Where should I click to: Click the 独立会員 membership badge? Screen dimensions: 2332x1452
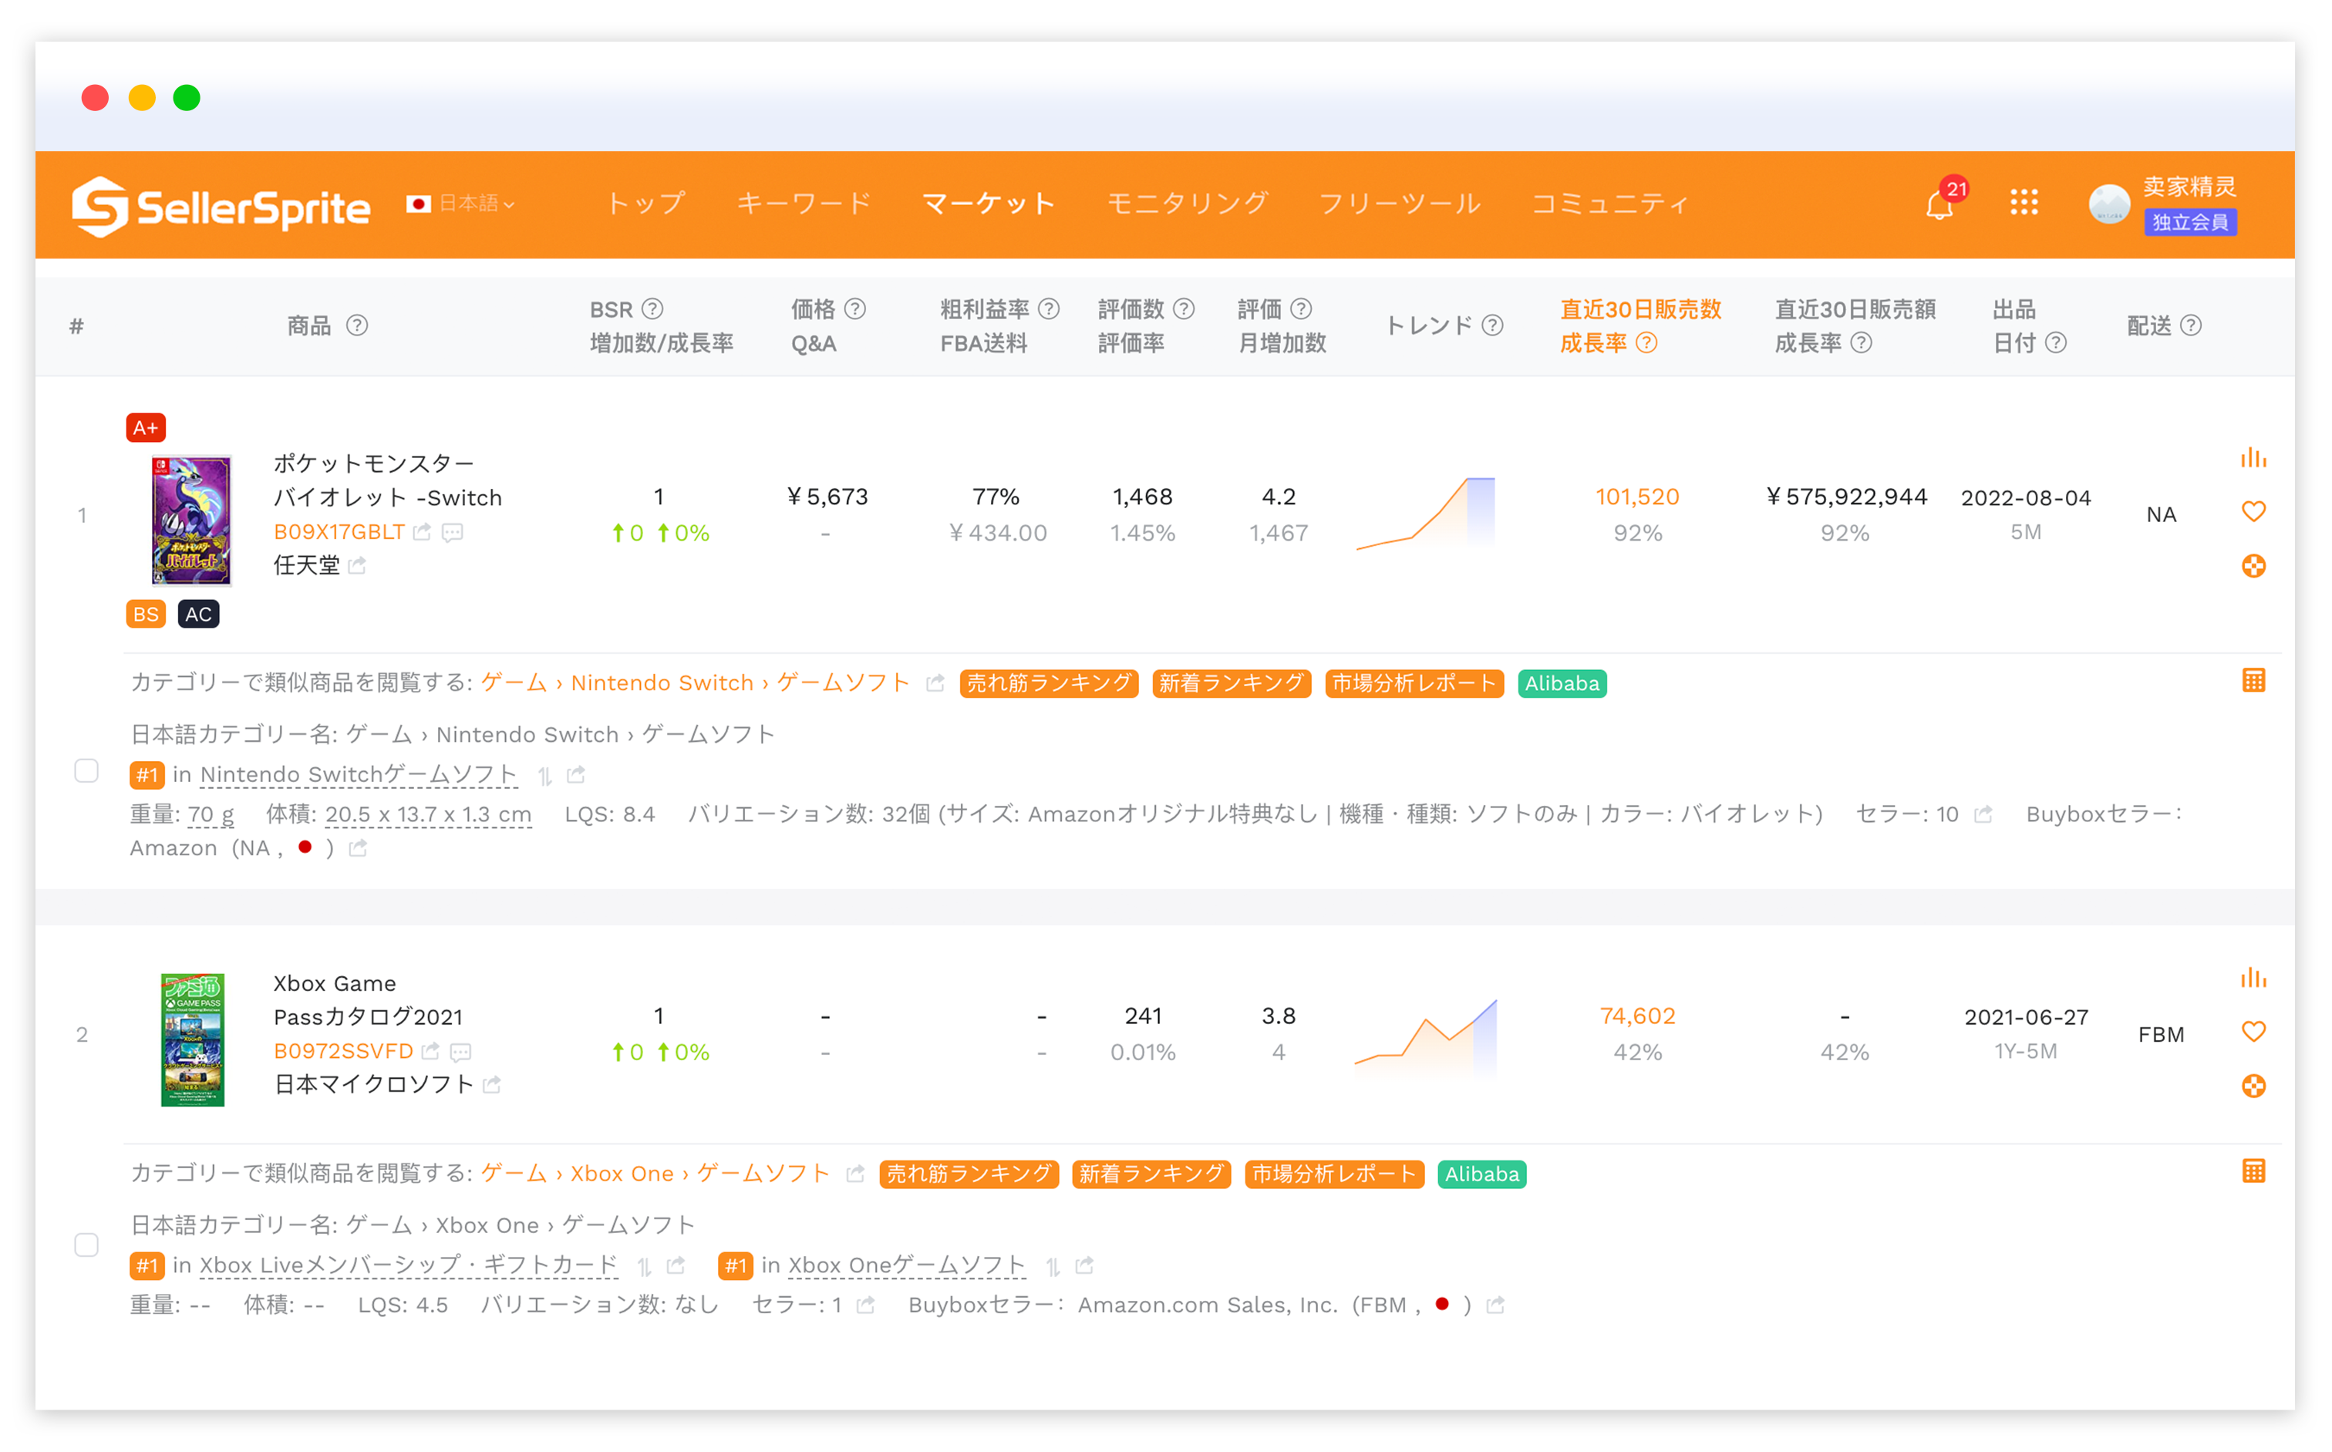2190,222
